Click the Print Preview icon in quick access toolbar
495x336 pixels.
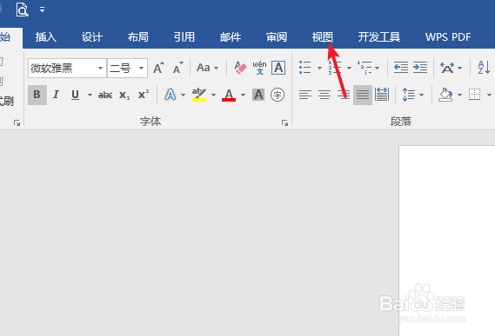[22, 10]
